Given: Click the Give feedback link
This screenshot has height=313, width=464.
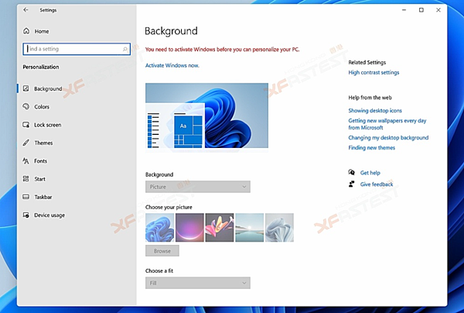Looking at the screenshot, I should [377, 184].
